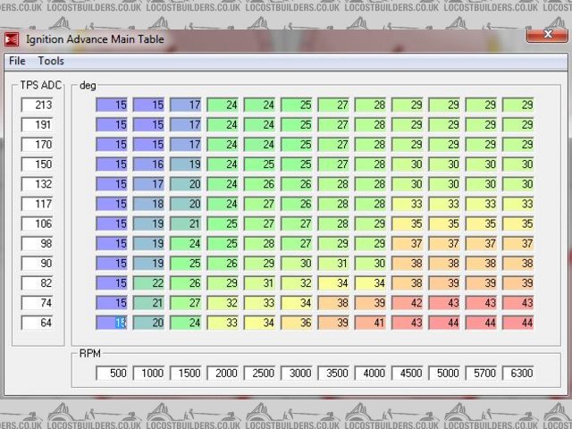Select the TPS ADC field showing 132
The width and height of the screenshot is (572, 429).
pos(38,184)
